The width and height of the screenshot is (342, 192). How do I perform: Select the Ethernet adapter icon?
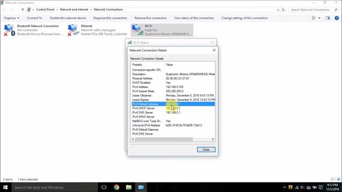73,30
